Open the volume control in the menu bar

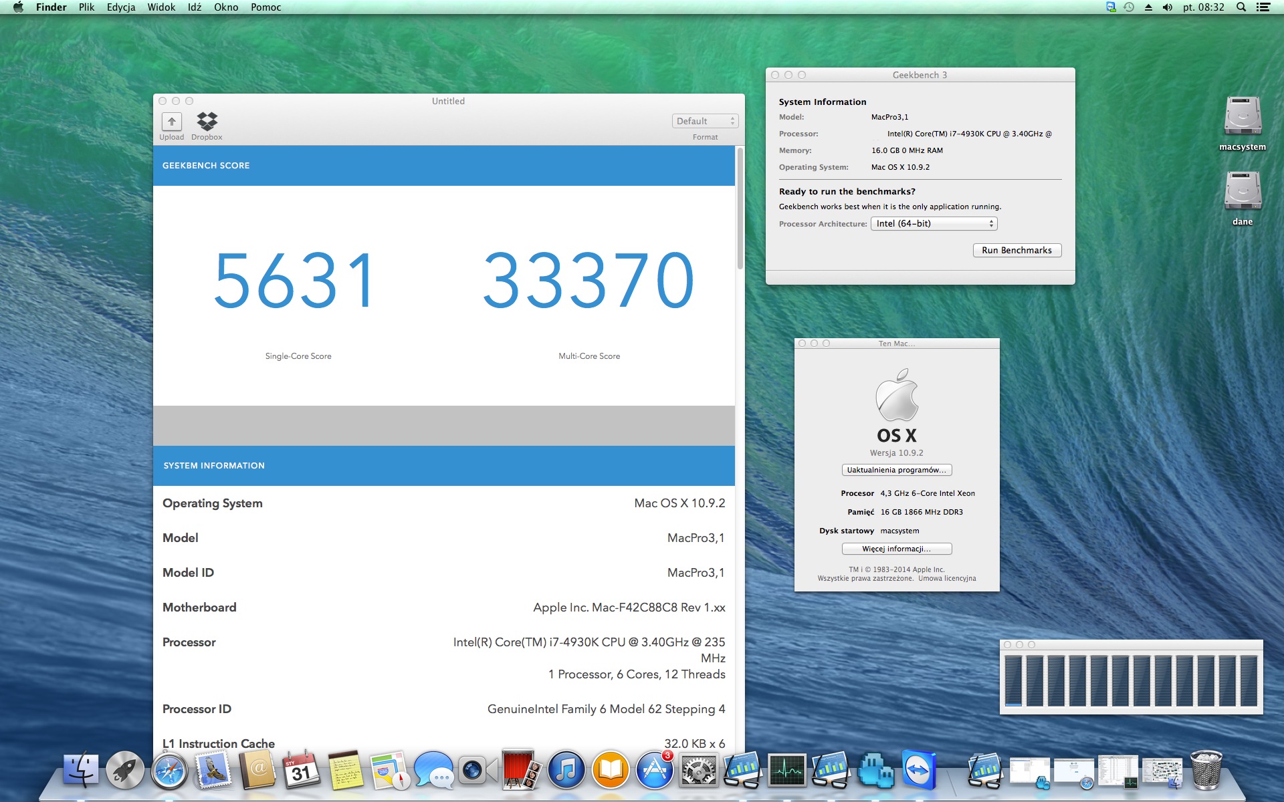(x=1168, y=7)
